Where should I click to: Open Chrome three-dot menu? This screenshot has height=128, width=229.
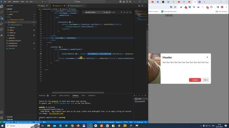tap(226, 7)
